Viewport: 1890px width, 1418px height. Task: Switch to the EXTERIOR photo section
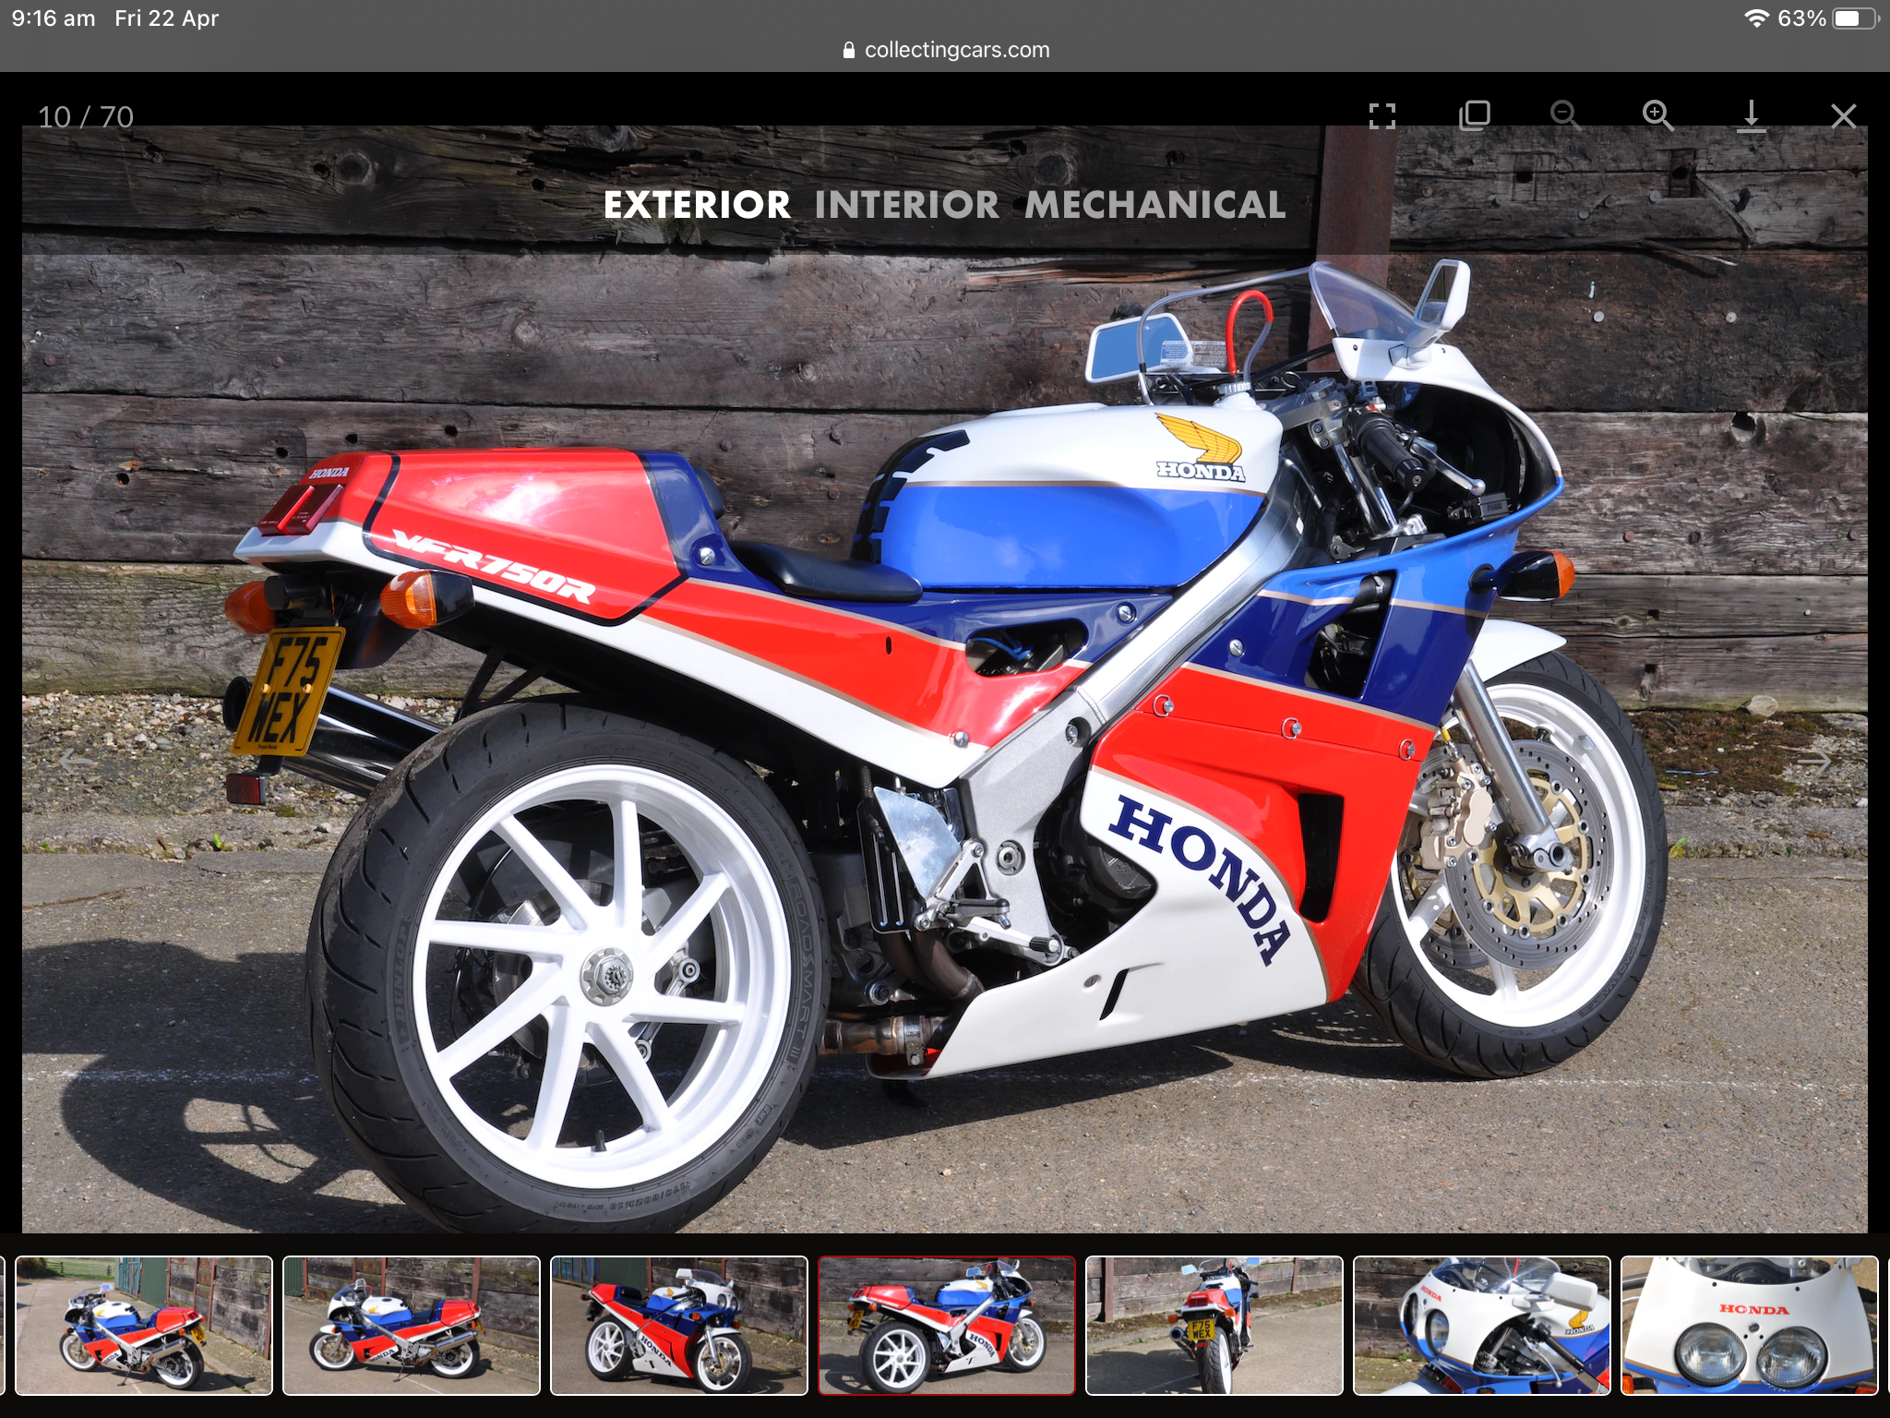[697, 205]
